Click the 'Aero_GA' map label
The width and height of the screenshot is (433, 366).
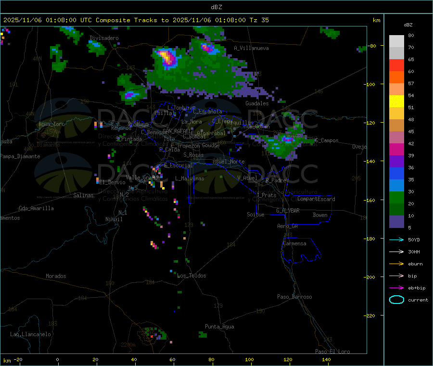point(288,226)
